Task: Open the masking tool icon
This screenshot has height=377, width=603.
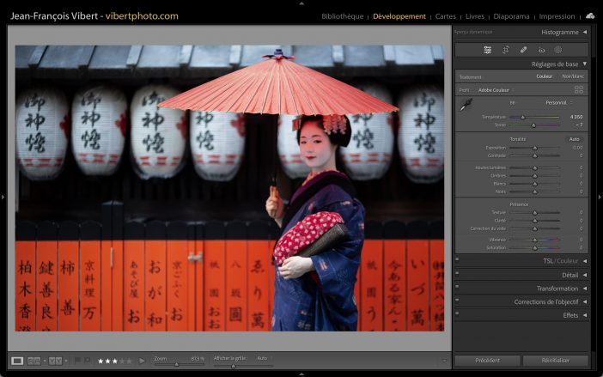Action: click(558, 50)
